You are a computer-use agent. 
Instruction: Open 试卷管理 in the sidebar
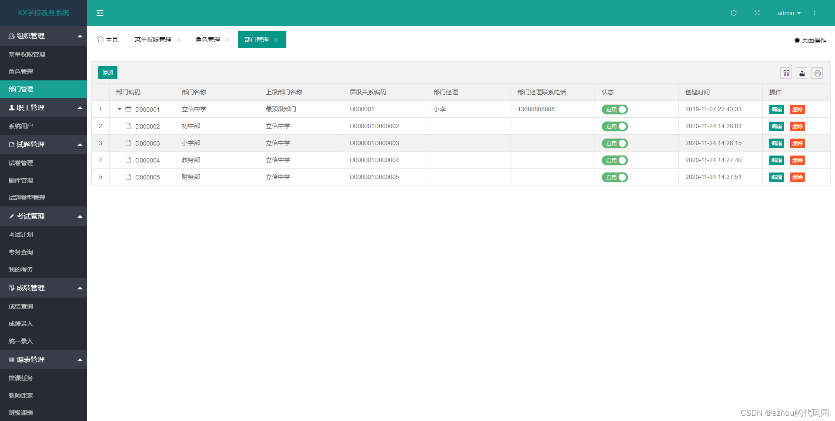(43, 163)
